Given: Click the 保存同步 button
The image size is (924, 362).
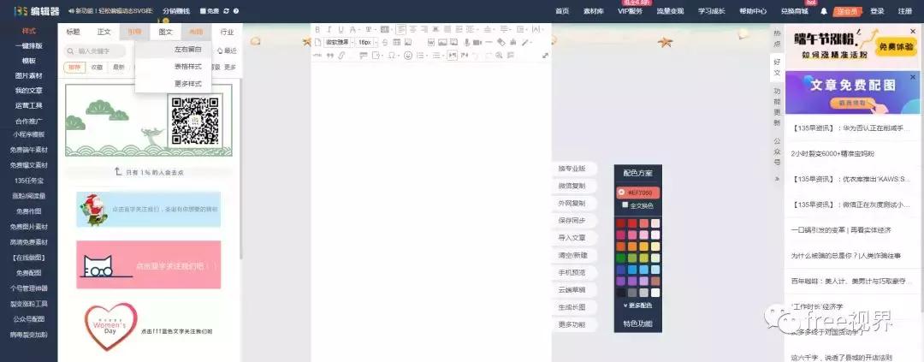Looking at the screenshot, I should point(572,221).
